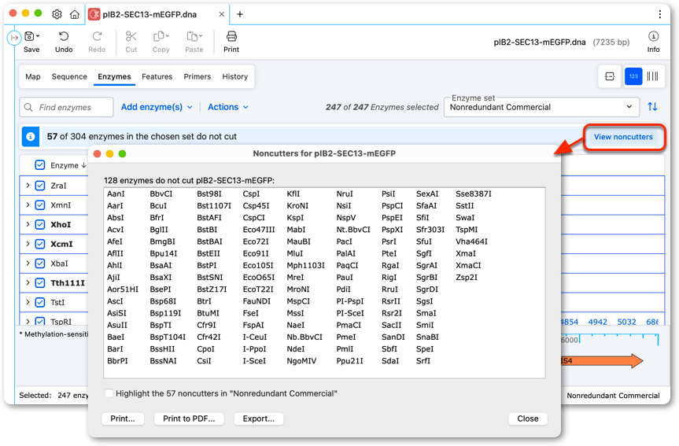
Task: Select NgoMIV in the noncutters list
Action: (x=301, y=361)
